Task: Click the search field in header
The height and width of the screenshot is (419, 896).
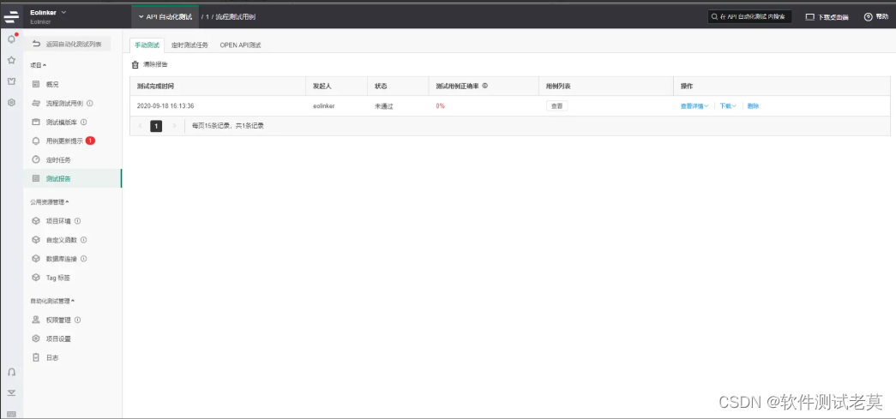Action: [750, 17]
